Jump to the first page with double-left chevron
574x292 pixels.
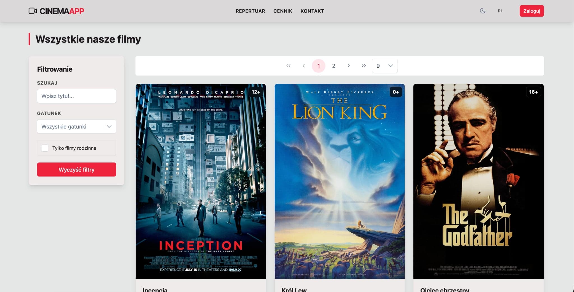[x=288, y=66]
